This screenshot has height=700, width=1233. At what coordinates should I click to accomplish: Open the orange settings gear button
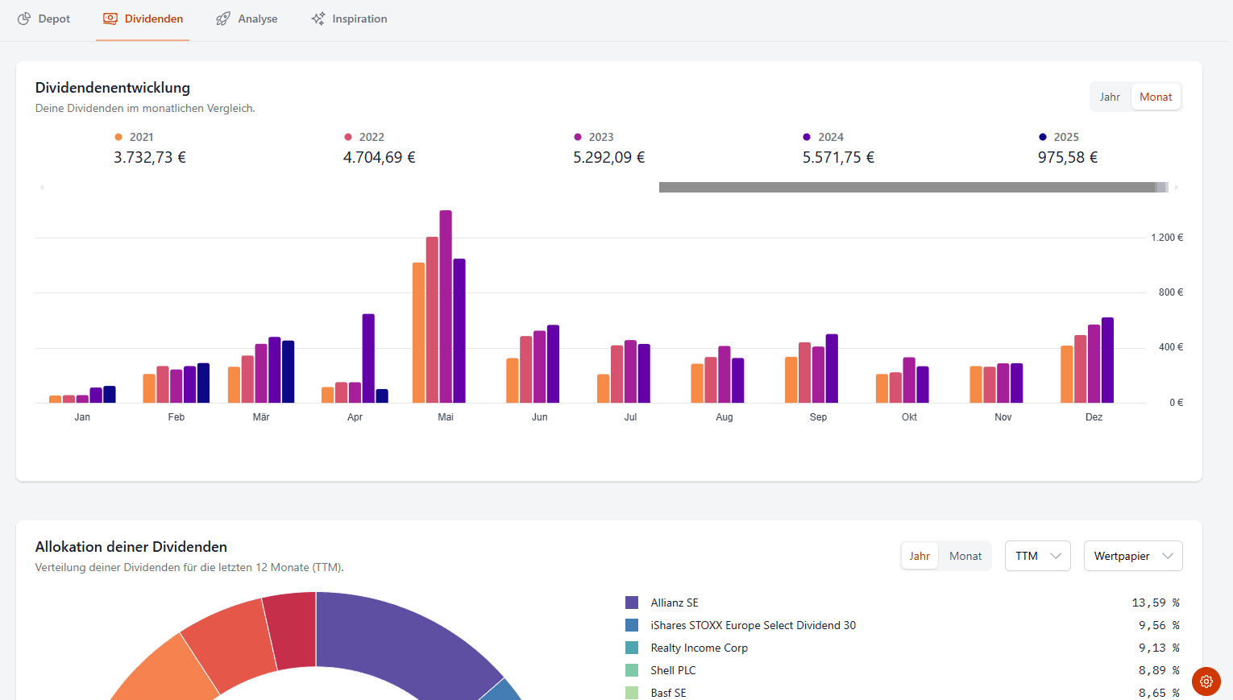(1206, 681)
